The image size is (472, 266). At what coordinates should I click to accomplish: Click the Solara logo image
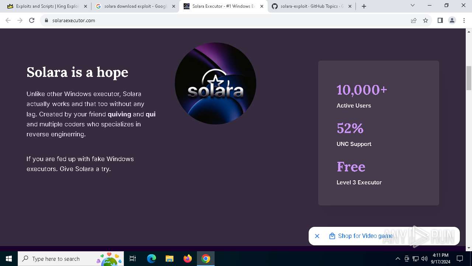[215, 83]
